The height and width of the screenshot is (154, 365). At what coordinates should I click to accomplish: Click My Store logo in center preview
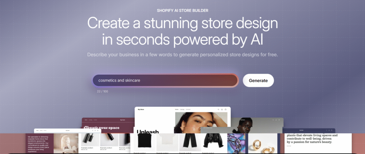[140, 109]
